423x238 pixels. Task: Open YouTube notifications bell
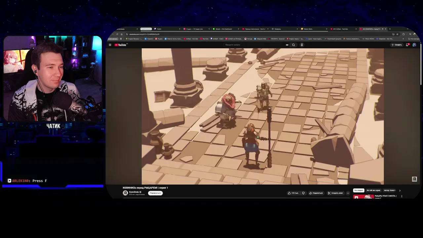pyautogui.click(x=407, y=45)
